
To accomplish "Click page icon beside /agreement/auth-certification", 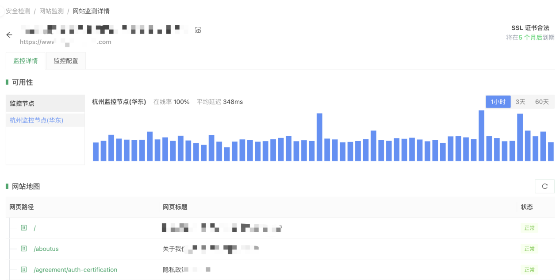I will point(24,269).
